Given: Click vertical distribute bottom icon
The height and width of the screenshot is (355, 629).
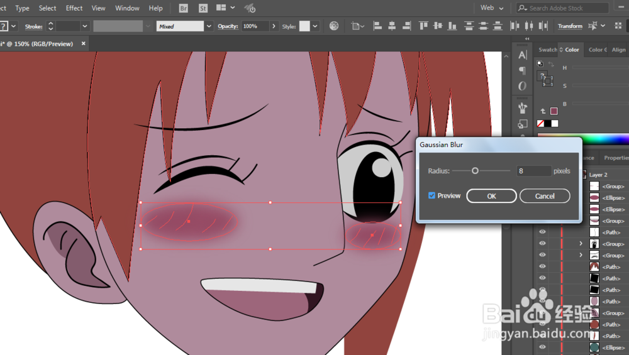Looking at the screenshot, I should click(498, 26).
